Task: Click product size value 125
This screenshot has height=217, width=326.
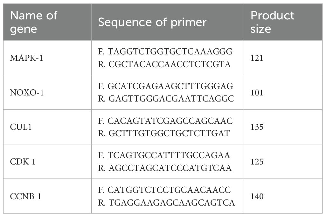Action: pyautogui.click(x=257, y=162)
